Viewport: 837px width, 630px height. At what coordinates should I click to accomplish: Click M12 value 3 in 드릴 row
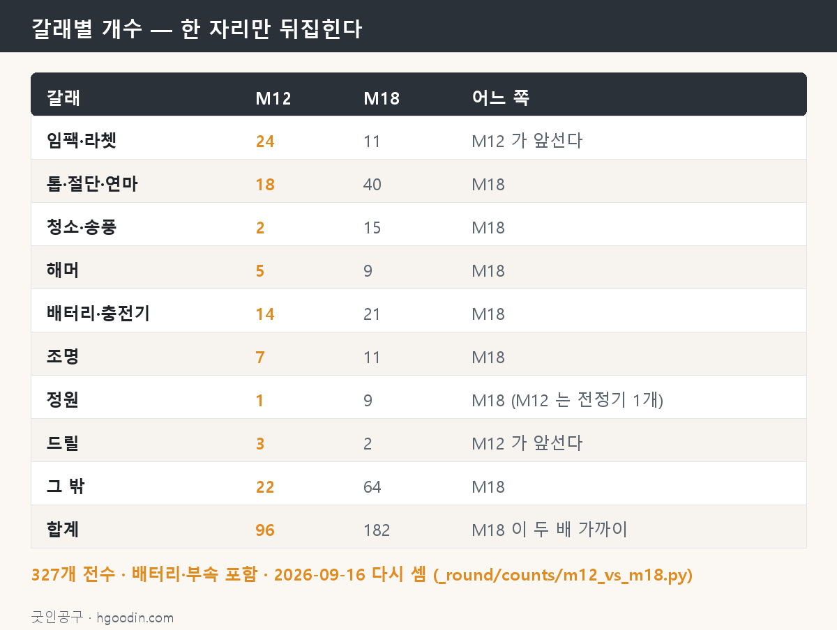[x=260, y=444]
